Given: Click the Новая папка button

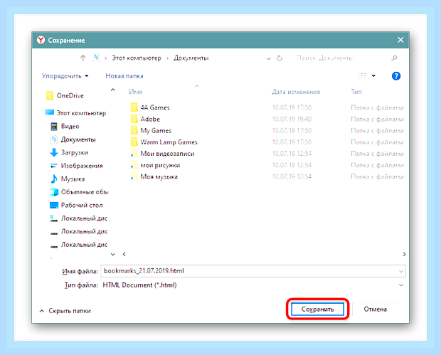Looking at the screenshot, I should [x=124, y=76].
